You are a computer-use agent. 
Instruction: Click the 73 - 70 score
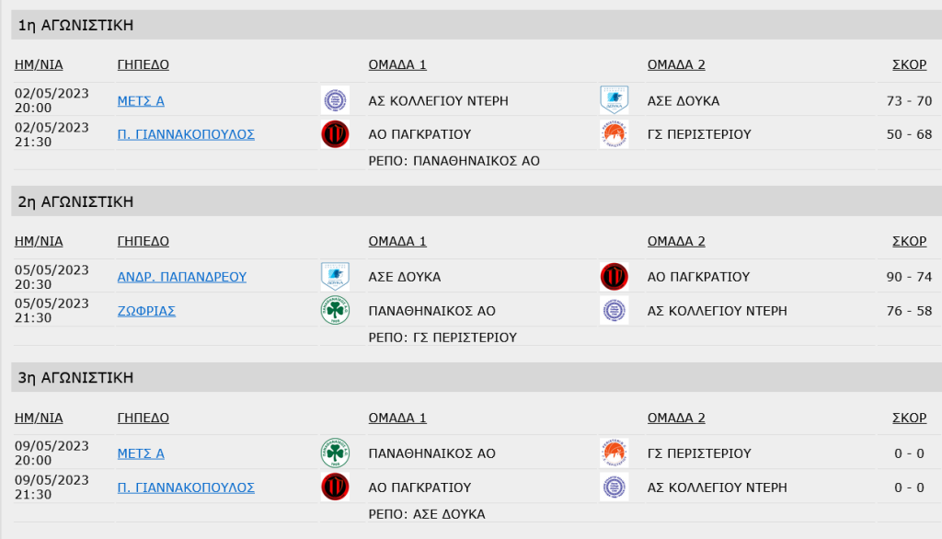pyautogui.click(x=909, y=101)
